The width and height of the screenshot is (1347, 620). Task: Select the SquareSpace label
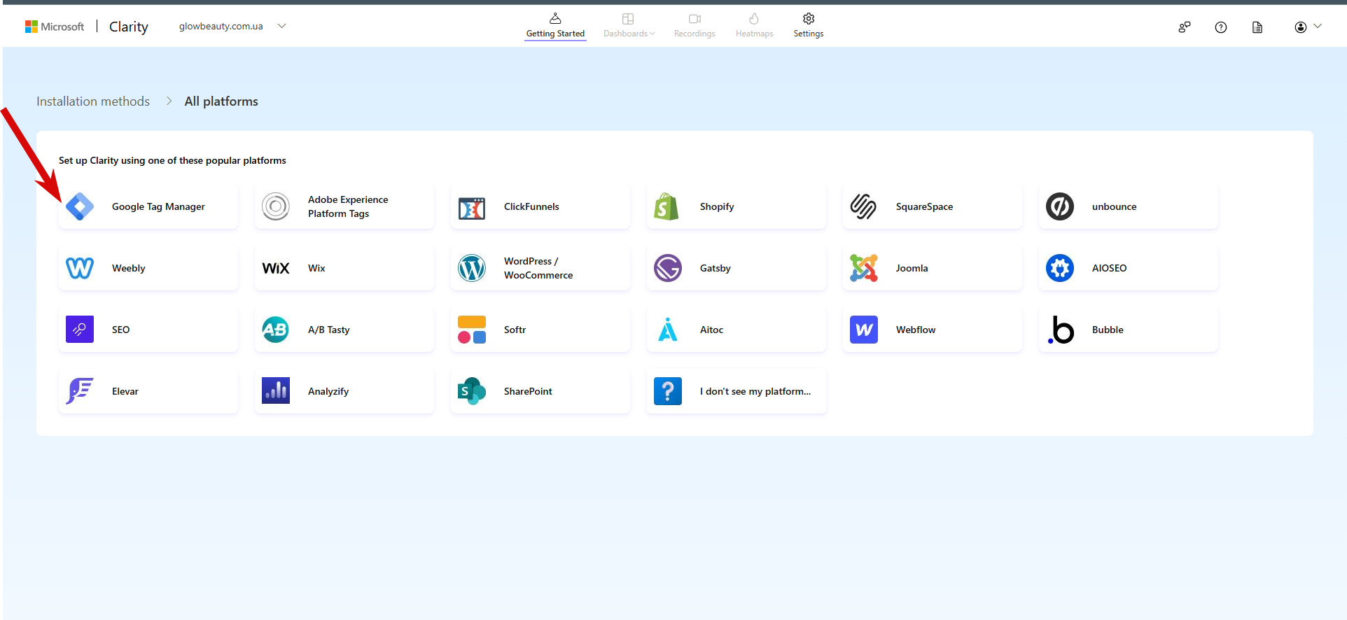point(924,206)
